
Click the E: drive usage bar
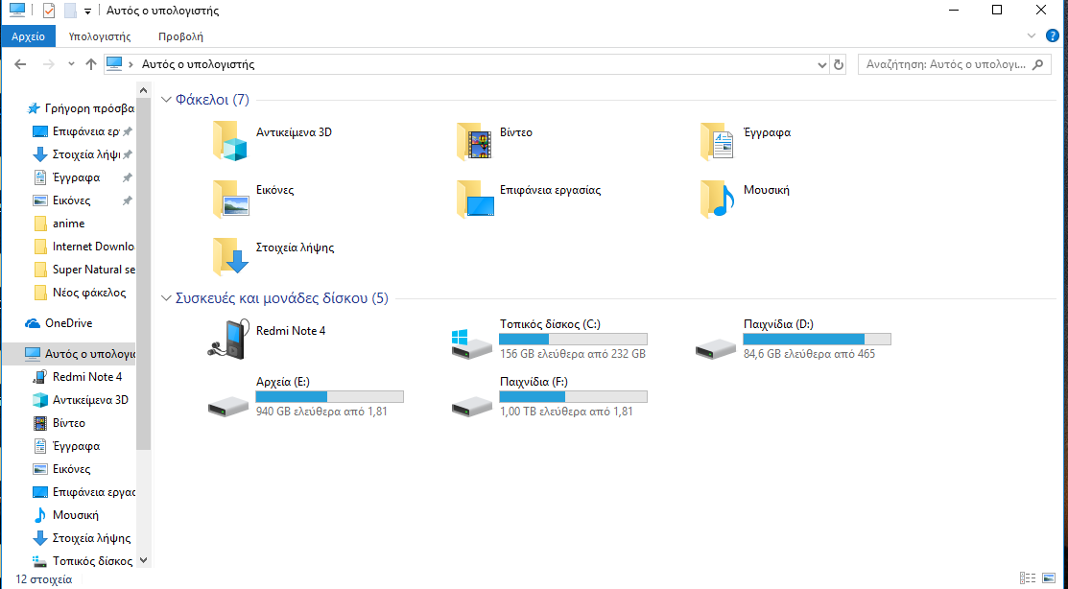point(329,396)
